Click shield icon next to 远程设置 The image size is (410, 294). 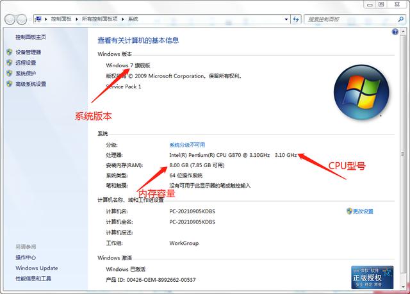click(x=10, y=63)
